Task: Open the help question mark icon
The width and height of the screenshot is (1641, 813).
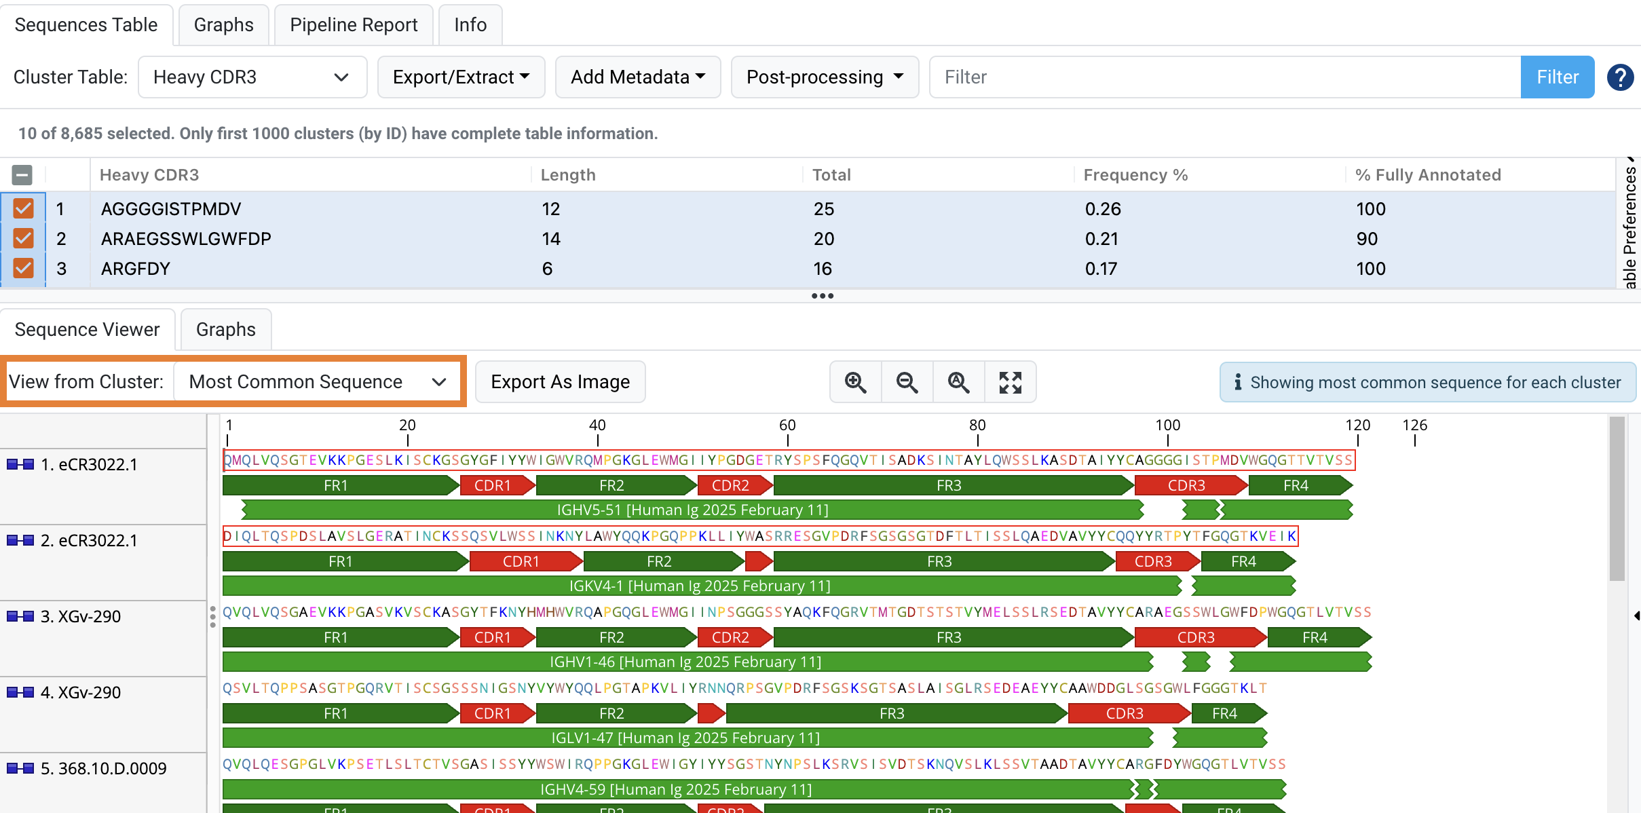Action: point(1620,77)
